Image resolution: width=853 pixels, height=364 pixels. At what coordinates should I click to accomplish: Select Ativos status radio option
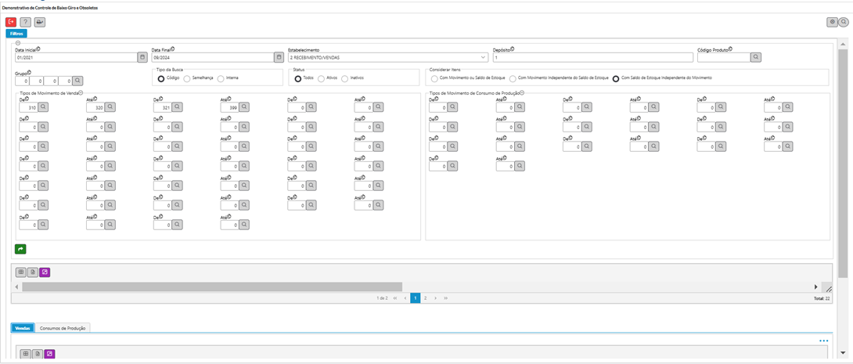click(x=322, y=78)
